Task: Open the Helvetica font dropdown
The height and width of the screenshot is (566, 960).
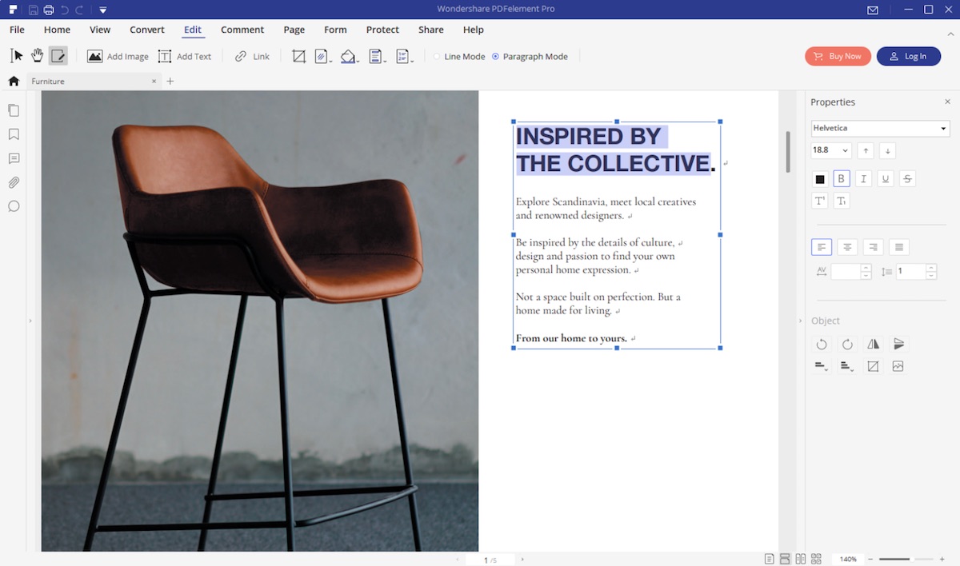Action: coord(880,128)
